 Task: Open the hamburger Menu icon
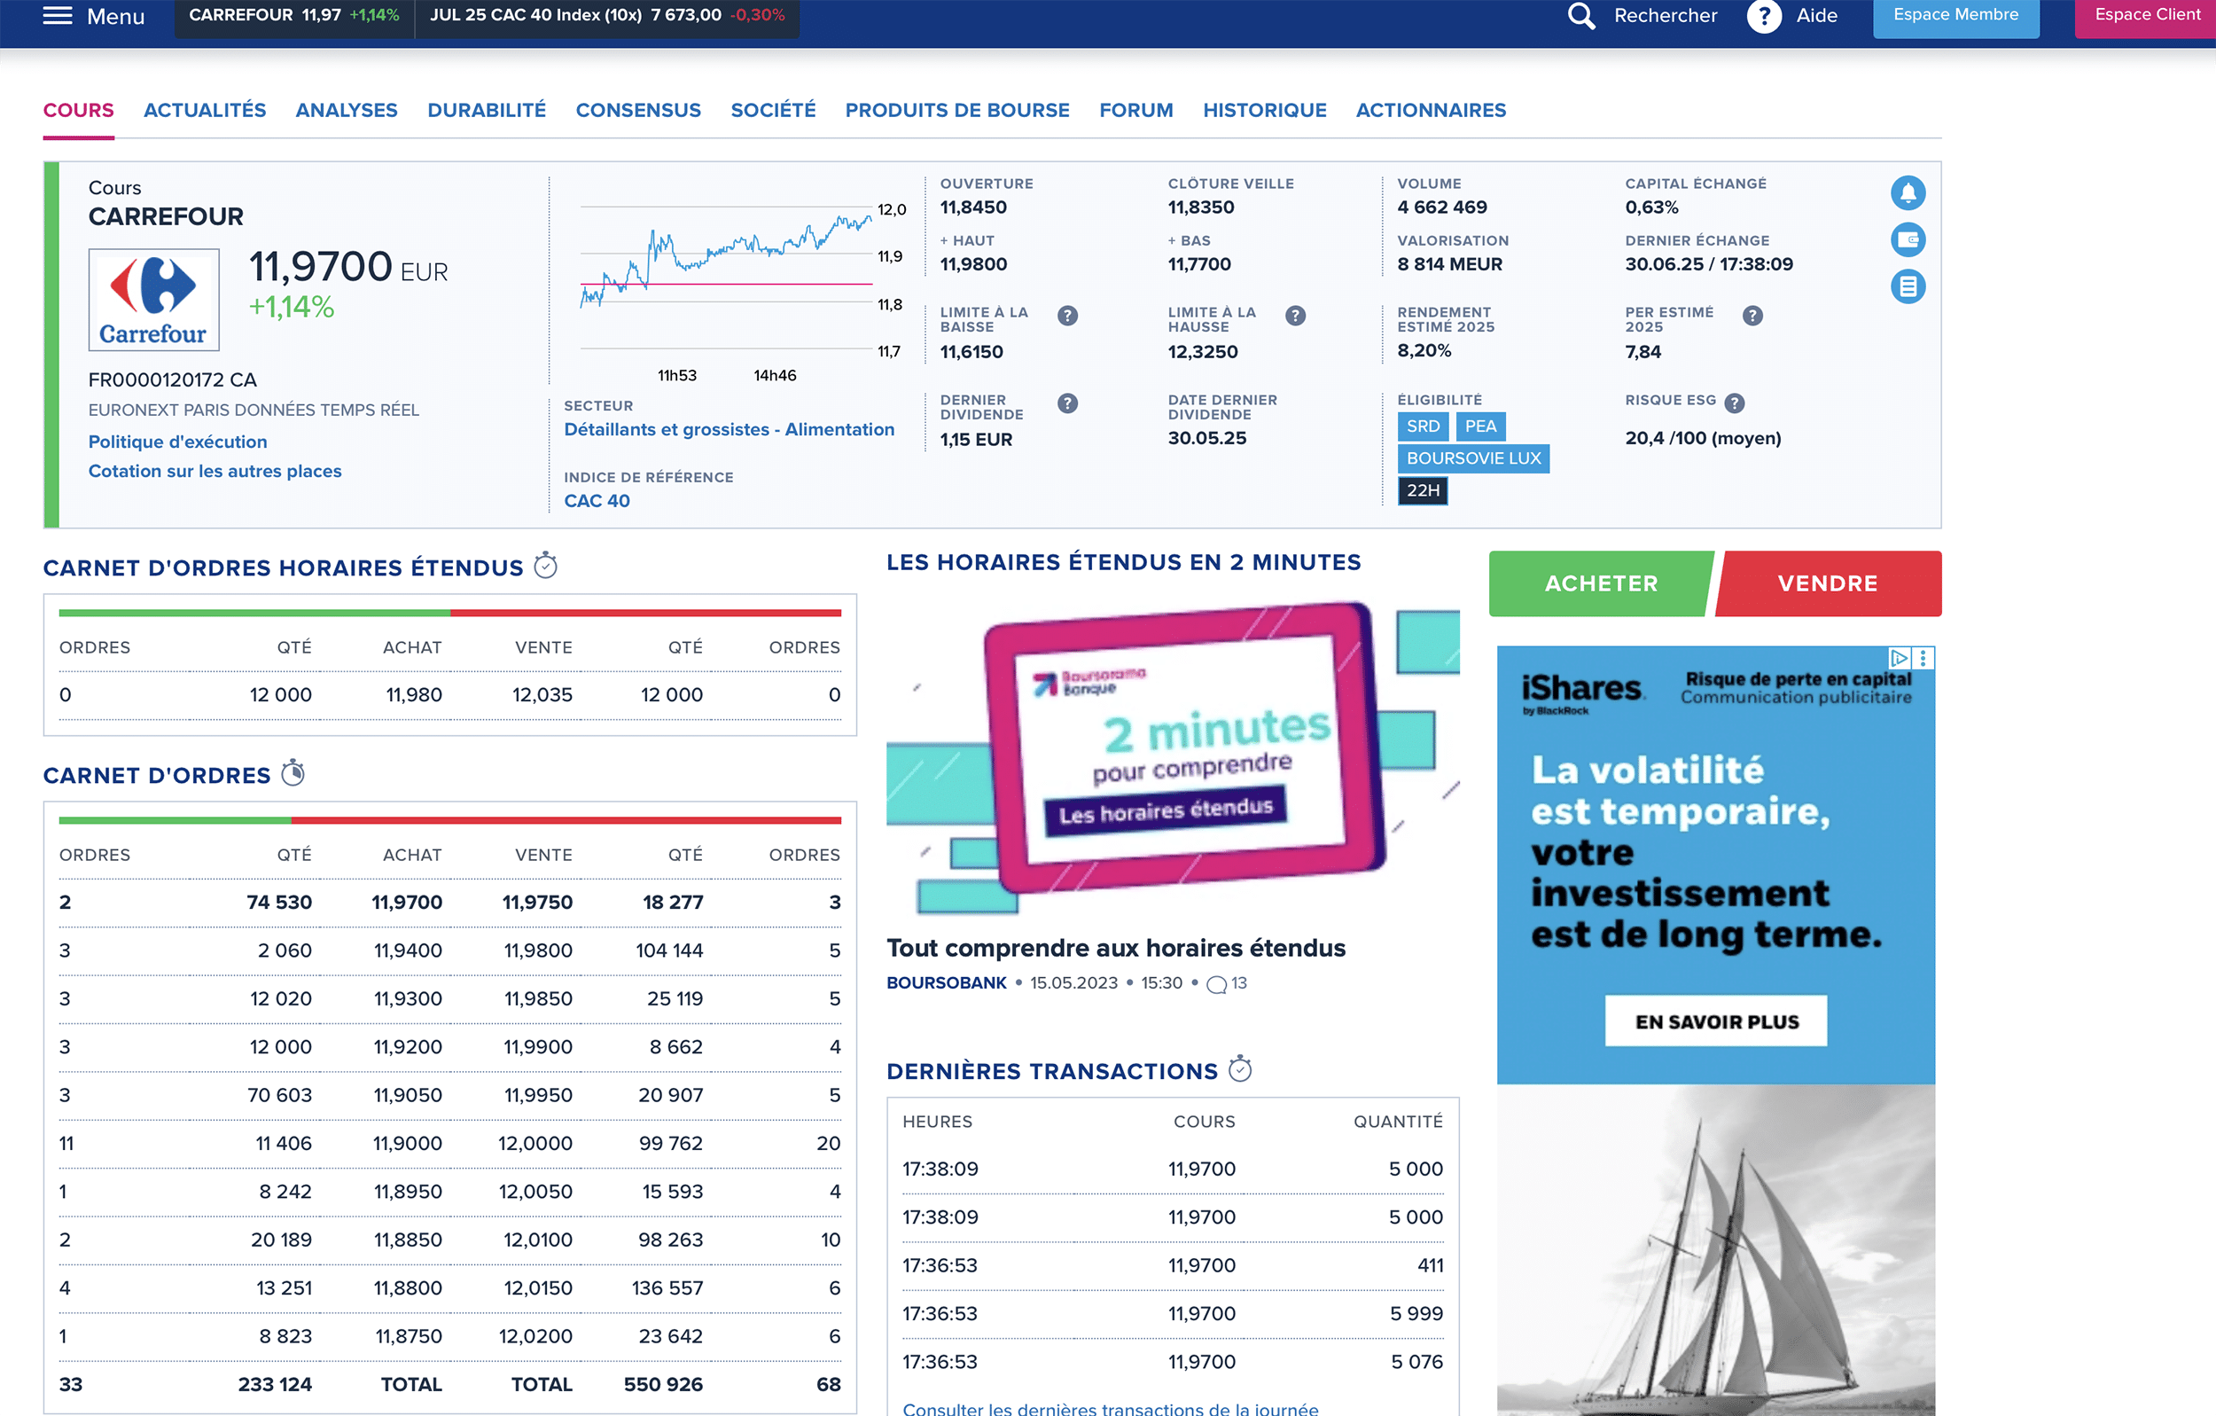click(57, 16)
